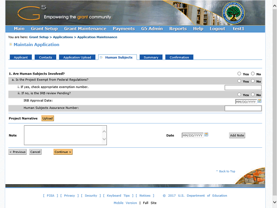The height and width of the screenshot is (208, 277).
Task: Select No for Project Exempt from Federal Regulations
Action: coord(253,81)
